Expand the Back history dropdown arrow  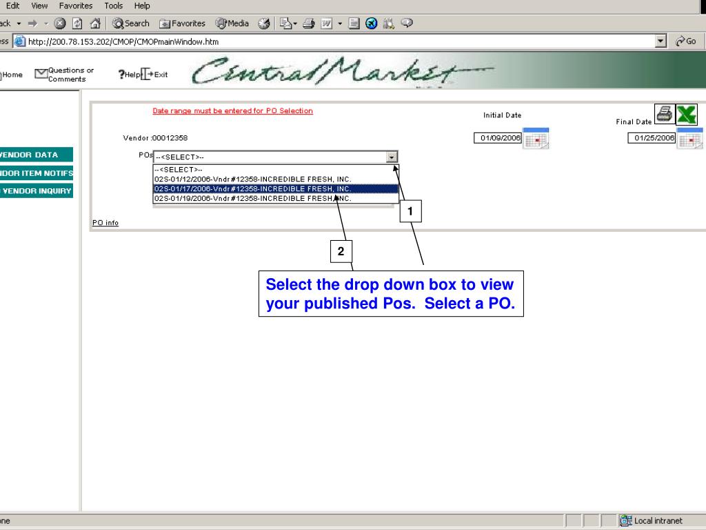19,23
